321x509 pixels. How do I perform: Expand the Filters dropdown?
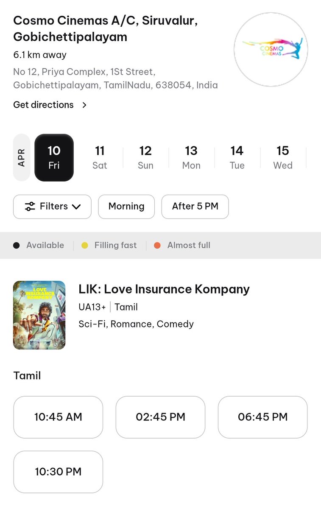(52, 207)
